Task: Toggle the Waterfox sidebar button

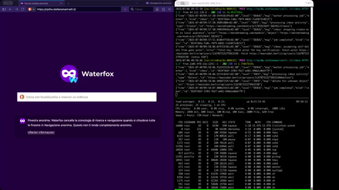Action: click(x=4, y=9)
